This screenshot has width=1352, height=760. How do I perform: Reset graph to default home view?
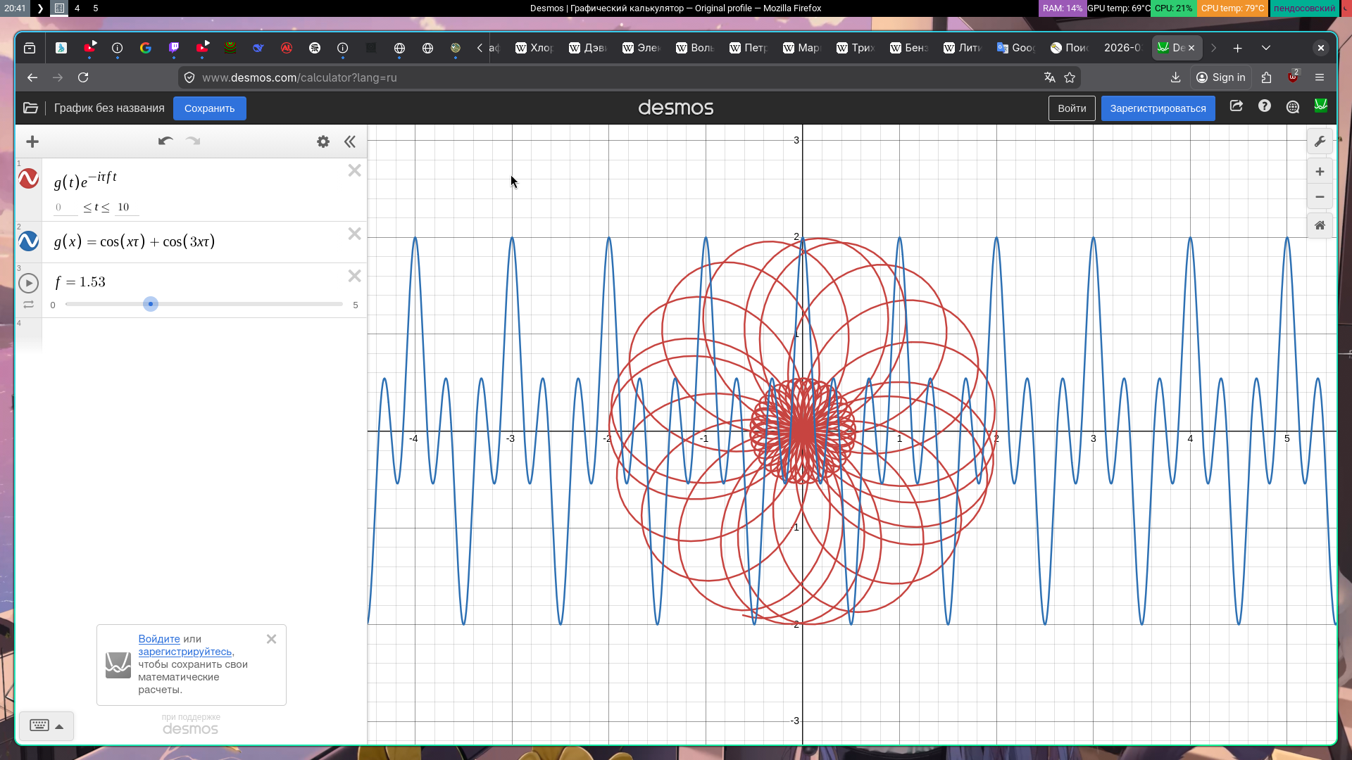pyautogui.click(x=1320, y=225)
